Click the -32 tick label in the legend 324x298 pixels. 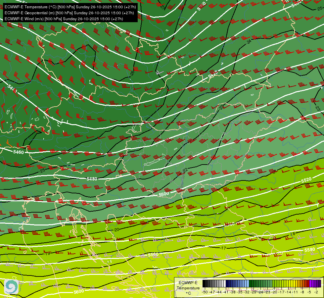pos(247,292)
